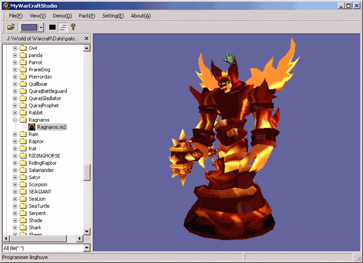
Task: Click the Serpent folder icon
Action: [23, 213]
